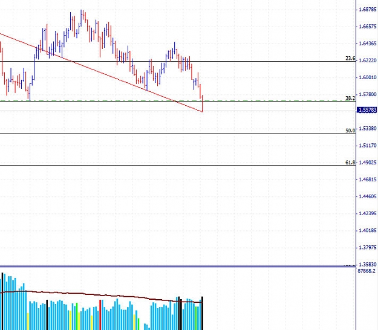Select the horizontal line at 61.8 level

tap(178, 166)
